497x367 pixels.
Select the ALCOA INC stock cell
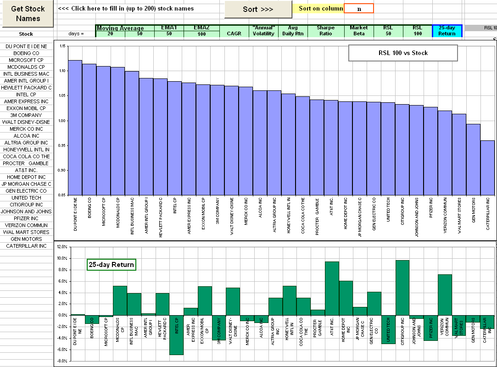[x=26, y=136]
